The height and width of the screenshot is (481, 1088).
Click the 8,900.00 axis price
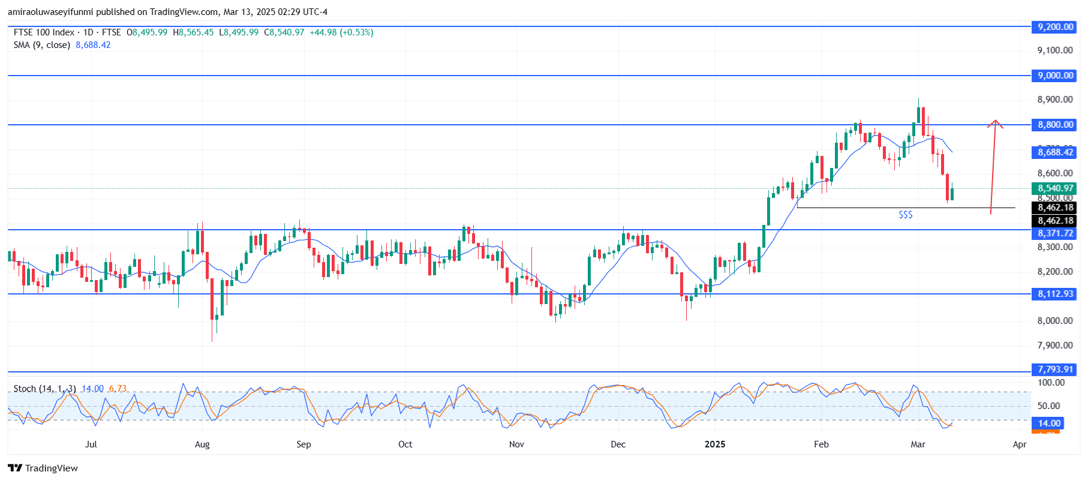[1055, 100]
